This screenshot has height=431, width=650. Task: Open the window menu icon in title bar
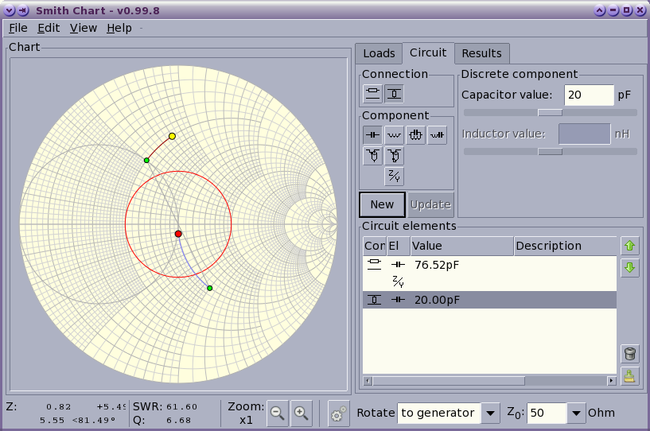tap(10, 10)
